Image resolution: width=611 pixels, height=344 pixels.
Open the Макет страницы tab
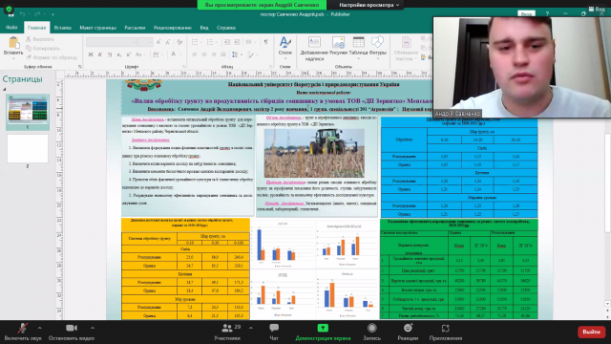pos(97,28)
